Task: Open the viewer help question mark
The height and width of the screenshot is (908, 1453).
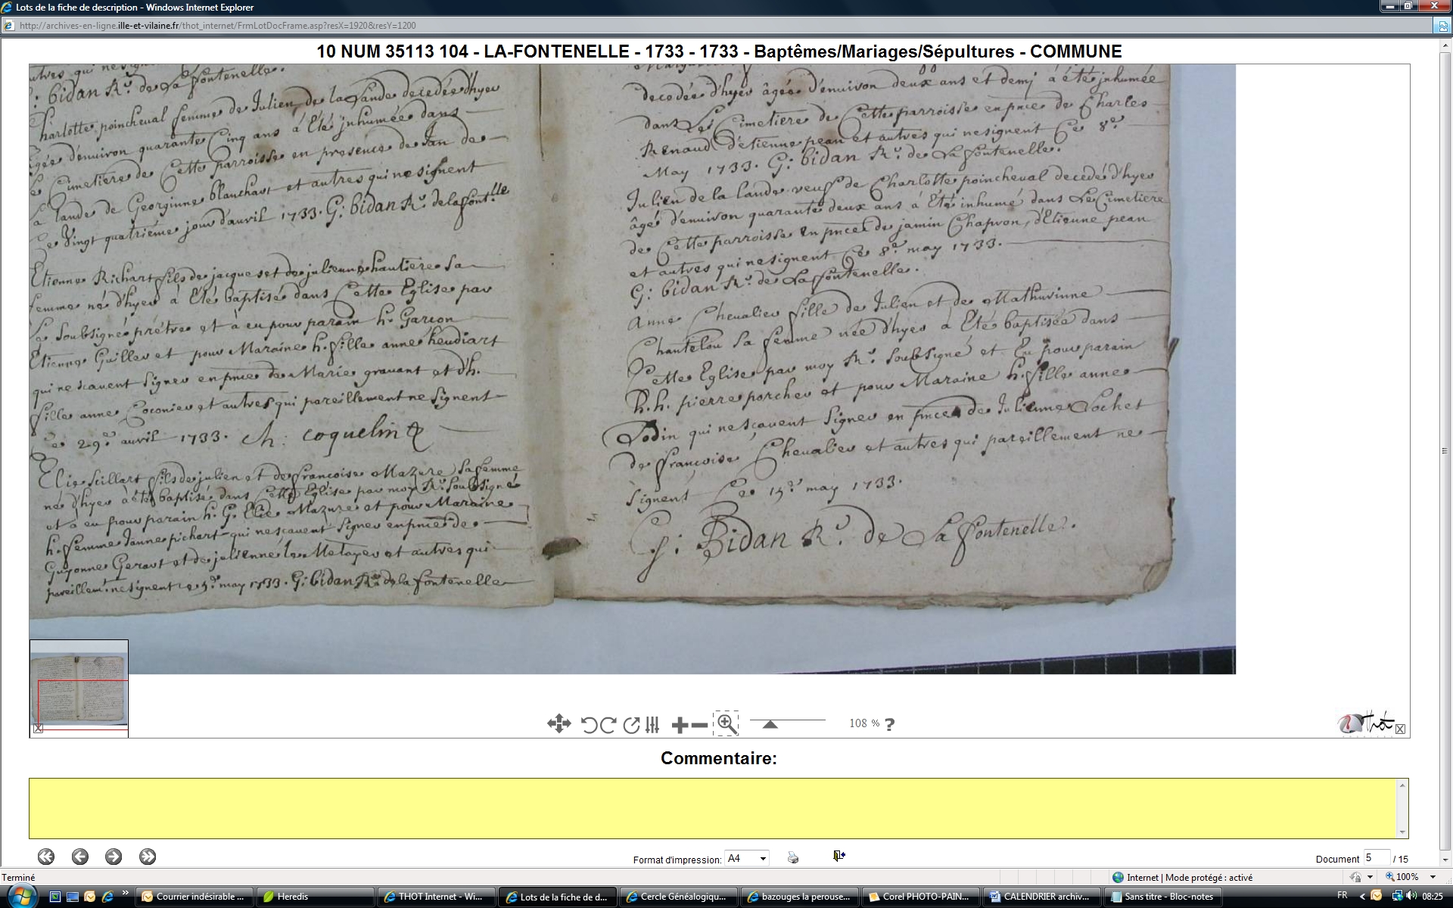Action: tap(890, 725)
